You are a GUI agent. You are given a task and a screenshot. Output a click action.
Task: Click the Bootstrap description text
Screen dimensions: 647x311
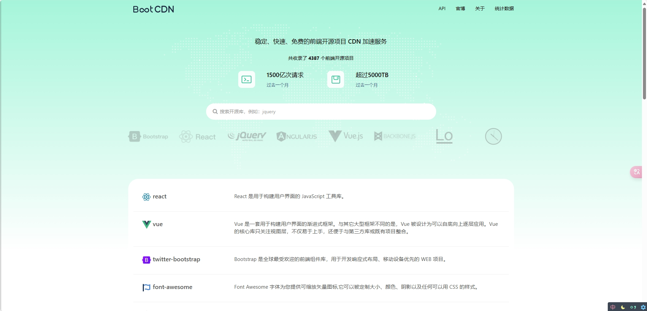[341, 259]
